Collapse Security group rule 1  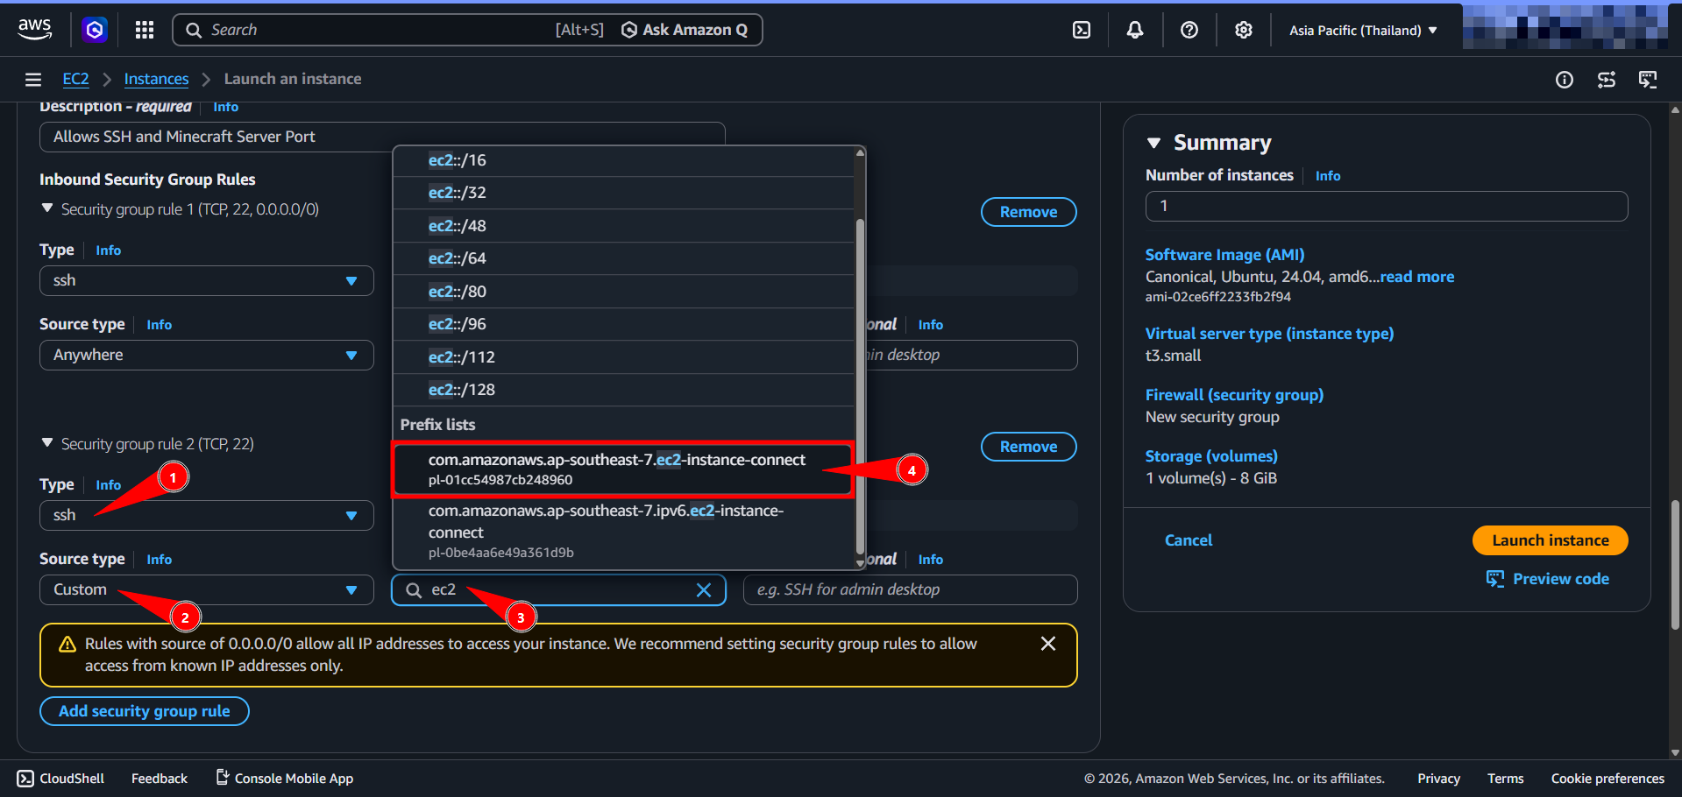point(47,208)
